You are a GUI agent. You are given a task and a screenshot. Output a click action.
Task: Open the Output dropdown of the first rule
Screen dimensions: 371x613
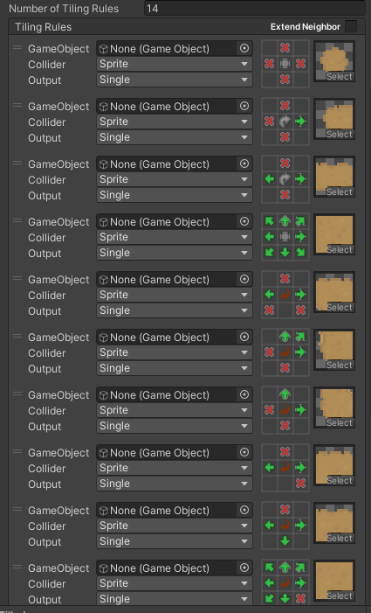[x=175, y=80]
